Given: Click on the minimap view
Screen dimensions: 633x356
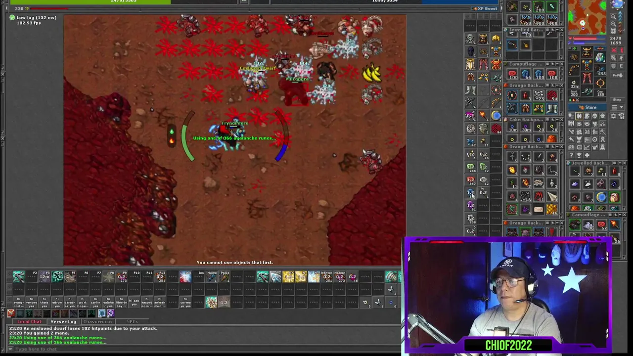Looking at the screenshot, I should pyautogui.click(x=587, y=17).
